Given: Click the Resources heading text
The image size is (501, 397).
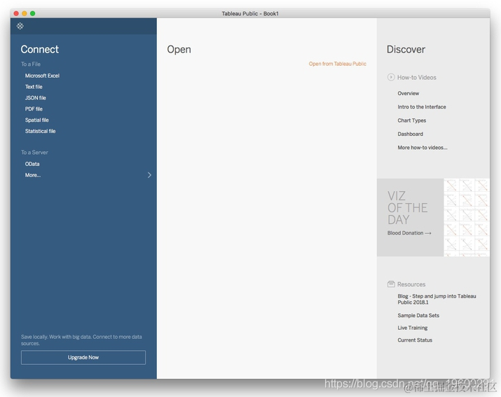Looking at the screenshot, I should coord(411,284).
